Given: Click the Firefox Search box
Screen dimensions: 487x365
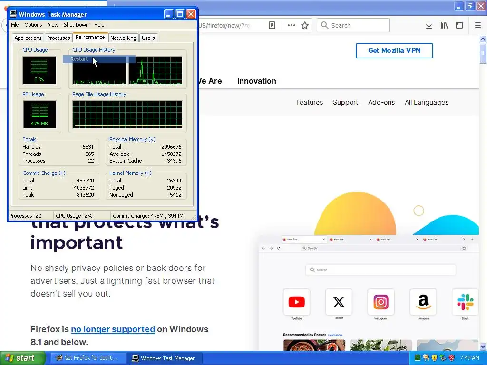Looking at the screenshot, I should tap(353, 25).
